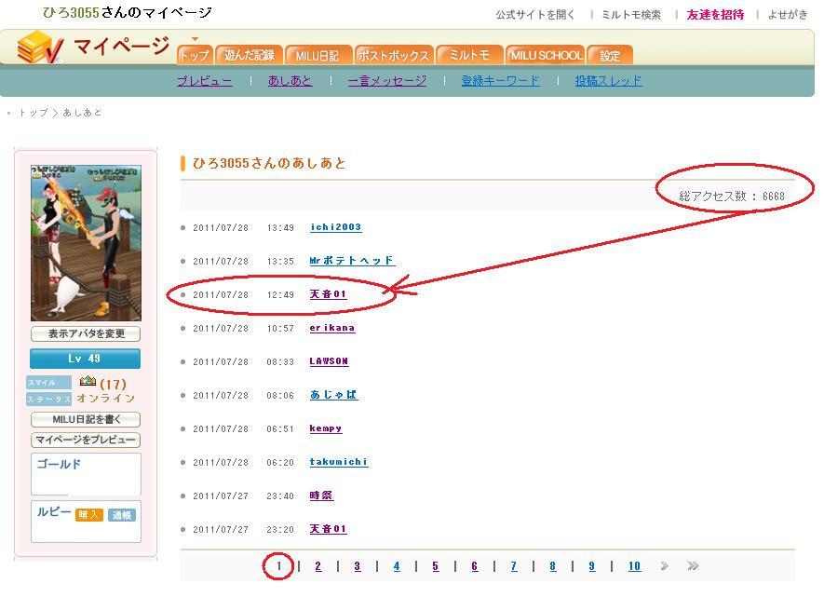Open the blue 通帳 passbook button
The height and width of the screenshot is (611, 824).
click(121, 515)
